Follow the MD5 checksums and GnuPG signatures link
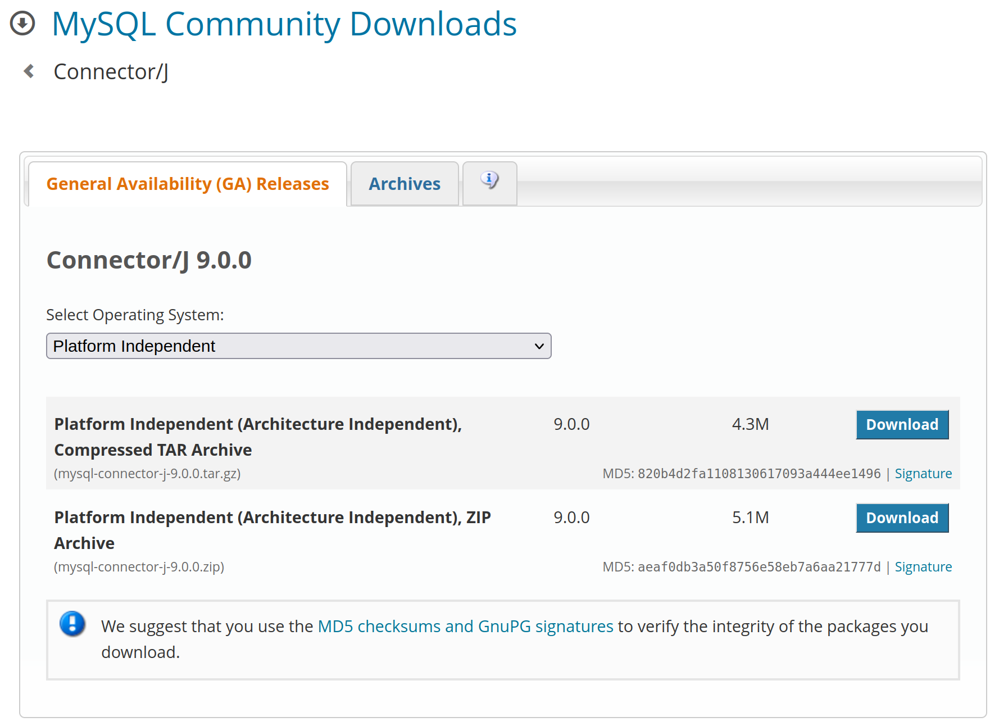This screenshot has width=999, height=726. [x=465, y=627]
